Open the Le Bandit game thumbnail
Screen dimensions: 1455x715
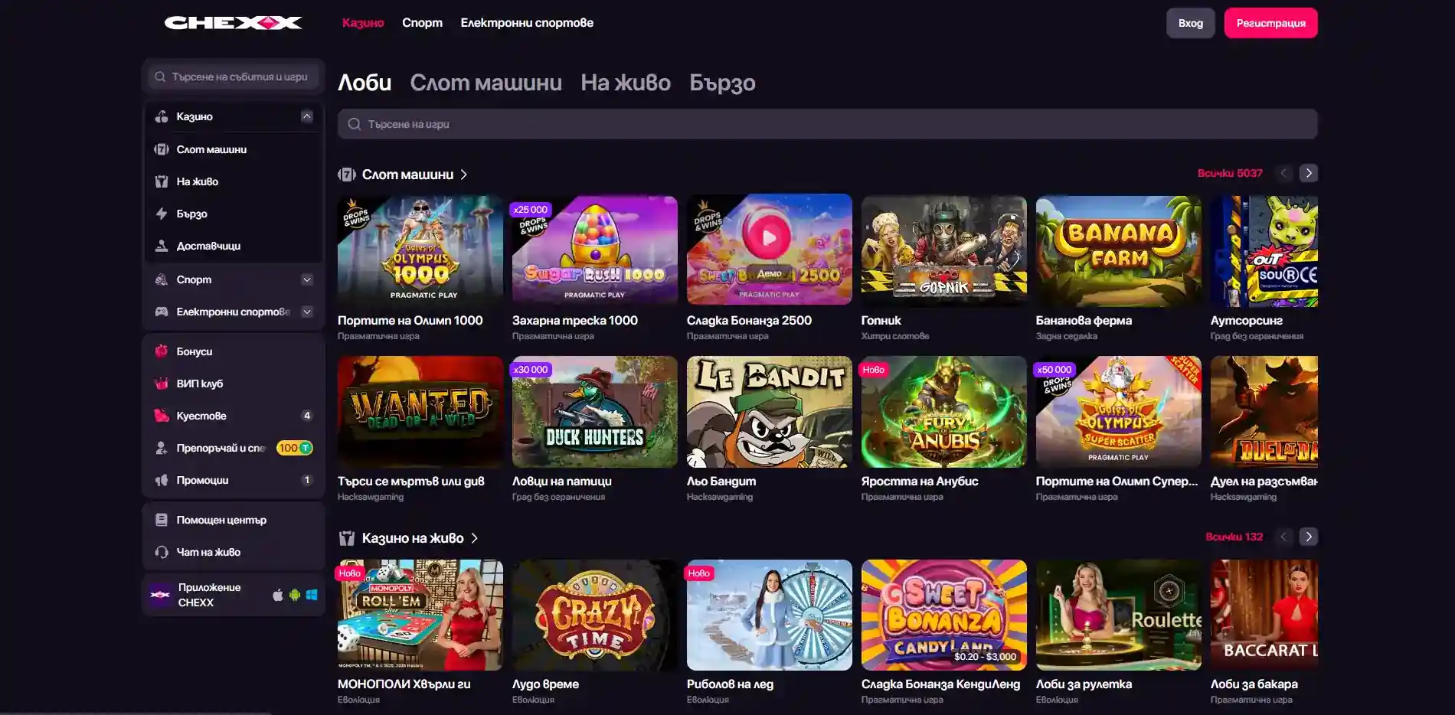(x=770, y=412)
